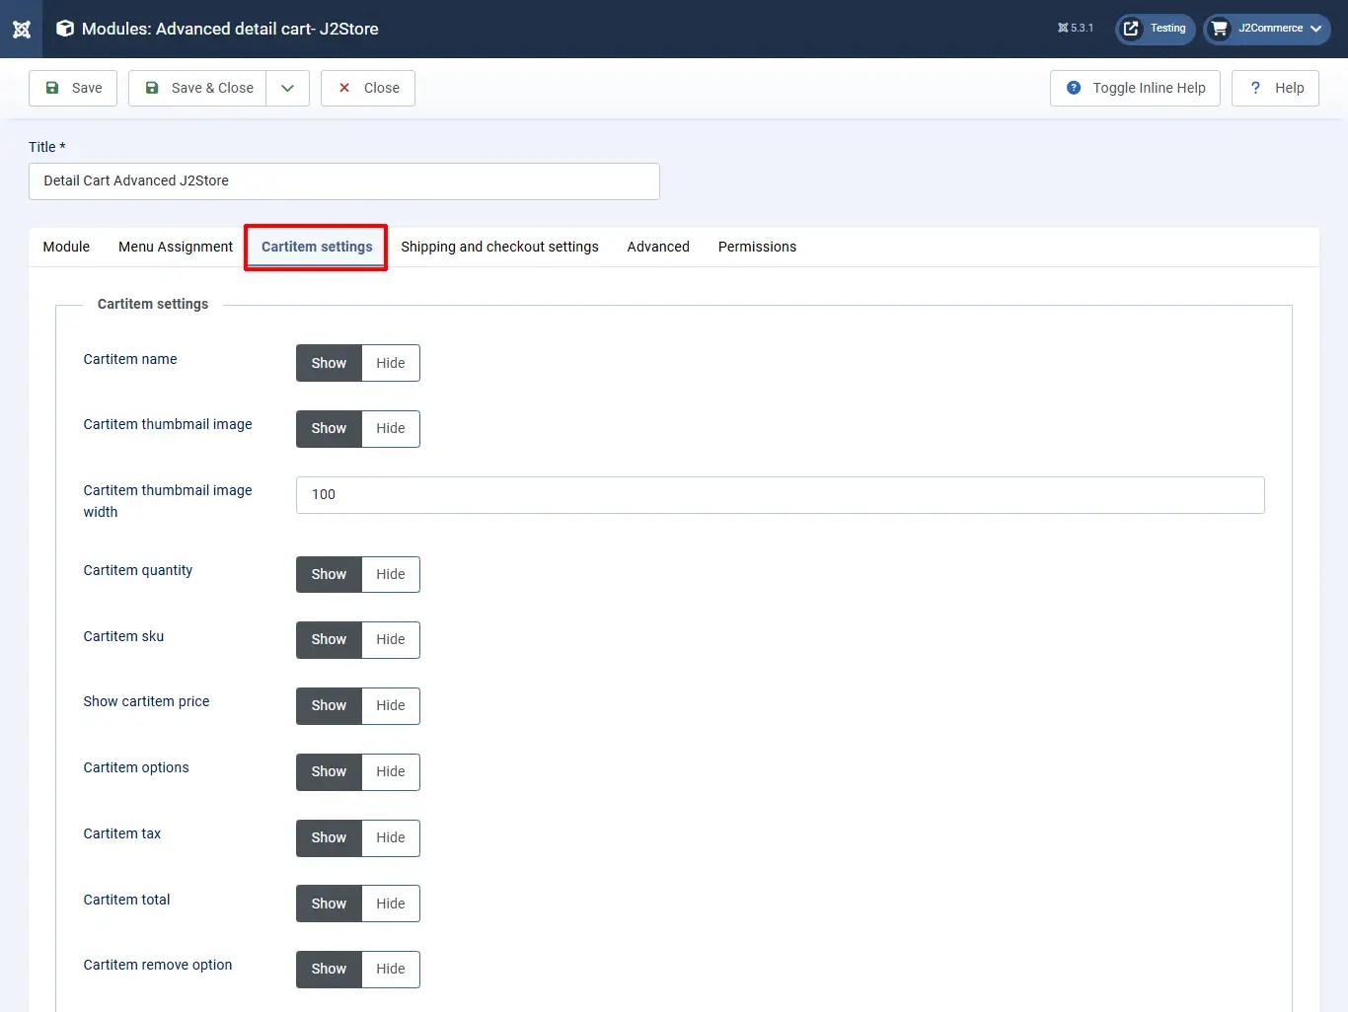Set Cartitem name to Hide

pyautogui.click(x=391, y=363)
